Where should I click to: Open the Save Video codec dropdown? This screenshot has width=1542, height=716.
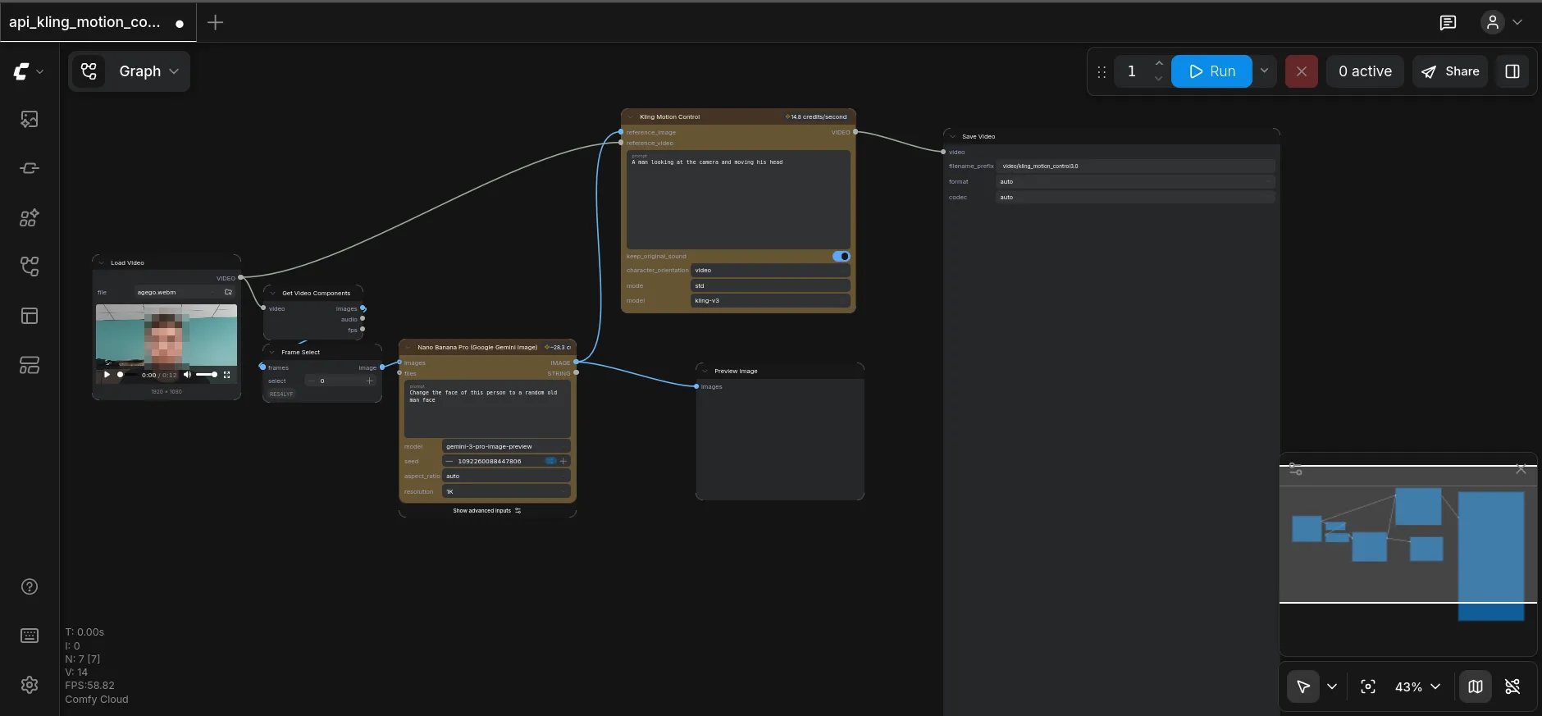pyautogui.click(x=1136, y=197)
